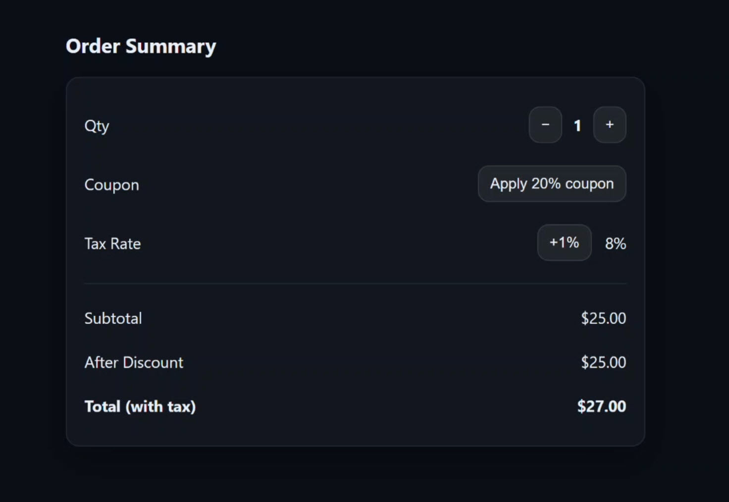Select the Tax Rate label
Image resolution: width=729 pixels, height=502 pixels.
[x=112, y=243]
